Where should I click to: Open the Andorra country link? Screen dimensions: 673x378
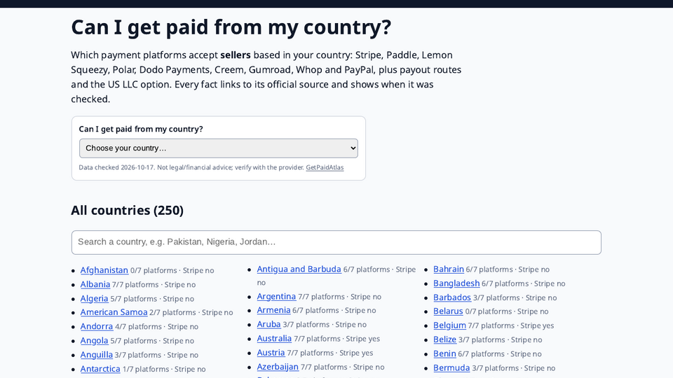point(97,327)
